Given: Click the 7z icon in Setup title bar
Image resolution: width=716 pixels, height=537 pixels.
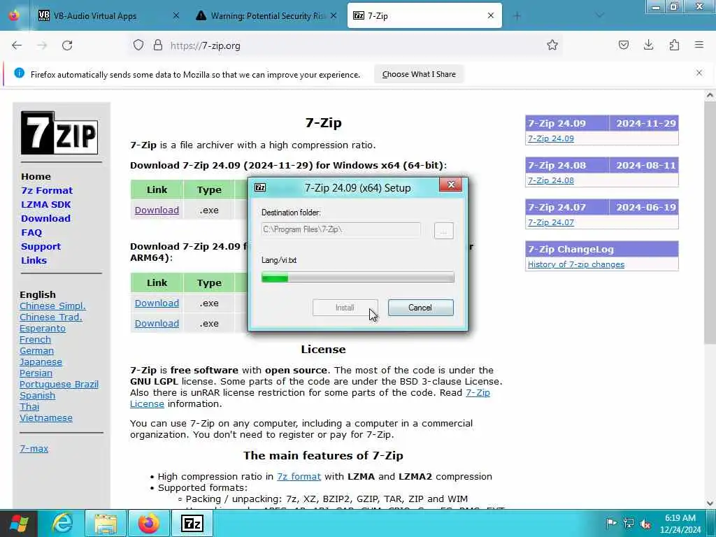Looking at the screenshot, I should pos(260,187).
